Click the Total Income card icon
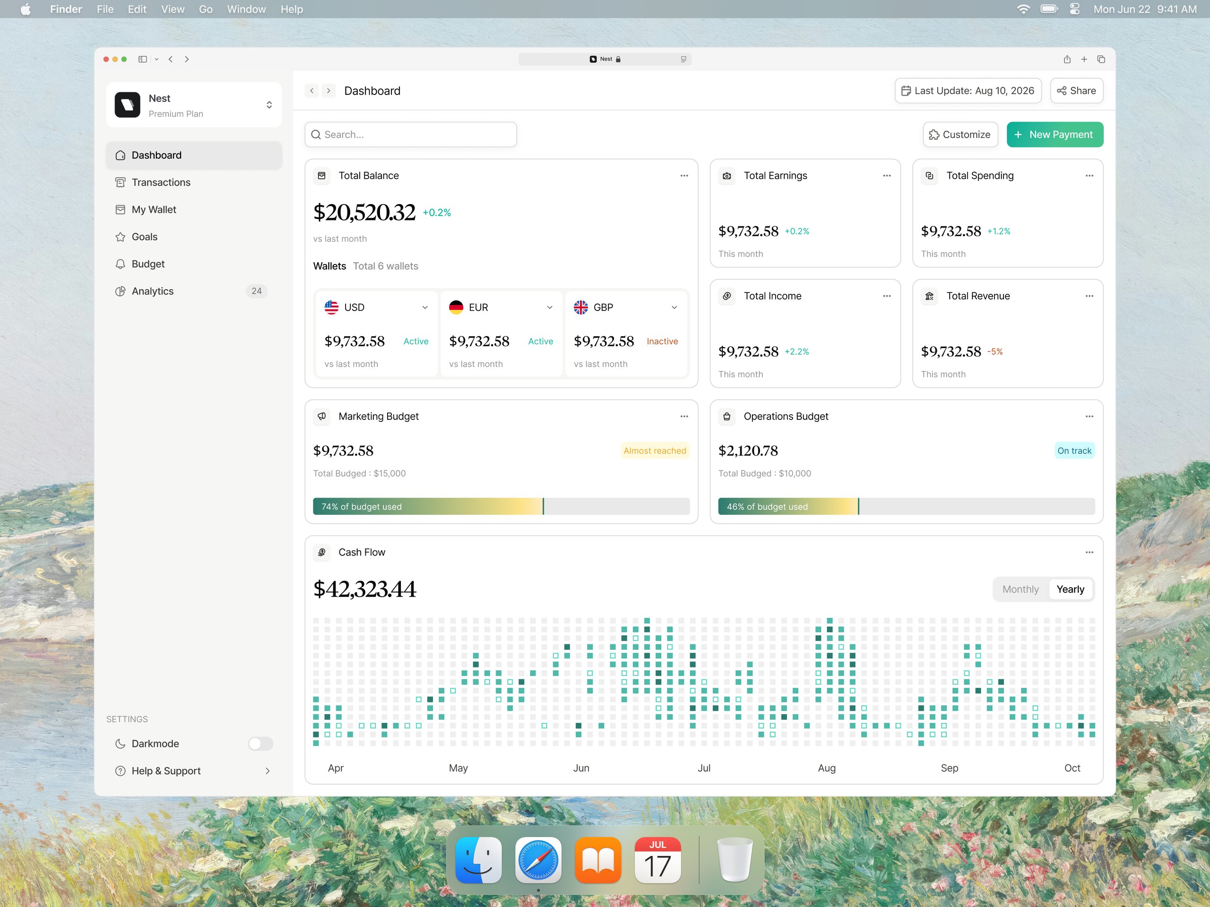Viewport: 1210px width, 907px height. pos(726,296)
